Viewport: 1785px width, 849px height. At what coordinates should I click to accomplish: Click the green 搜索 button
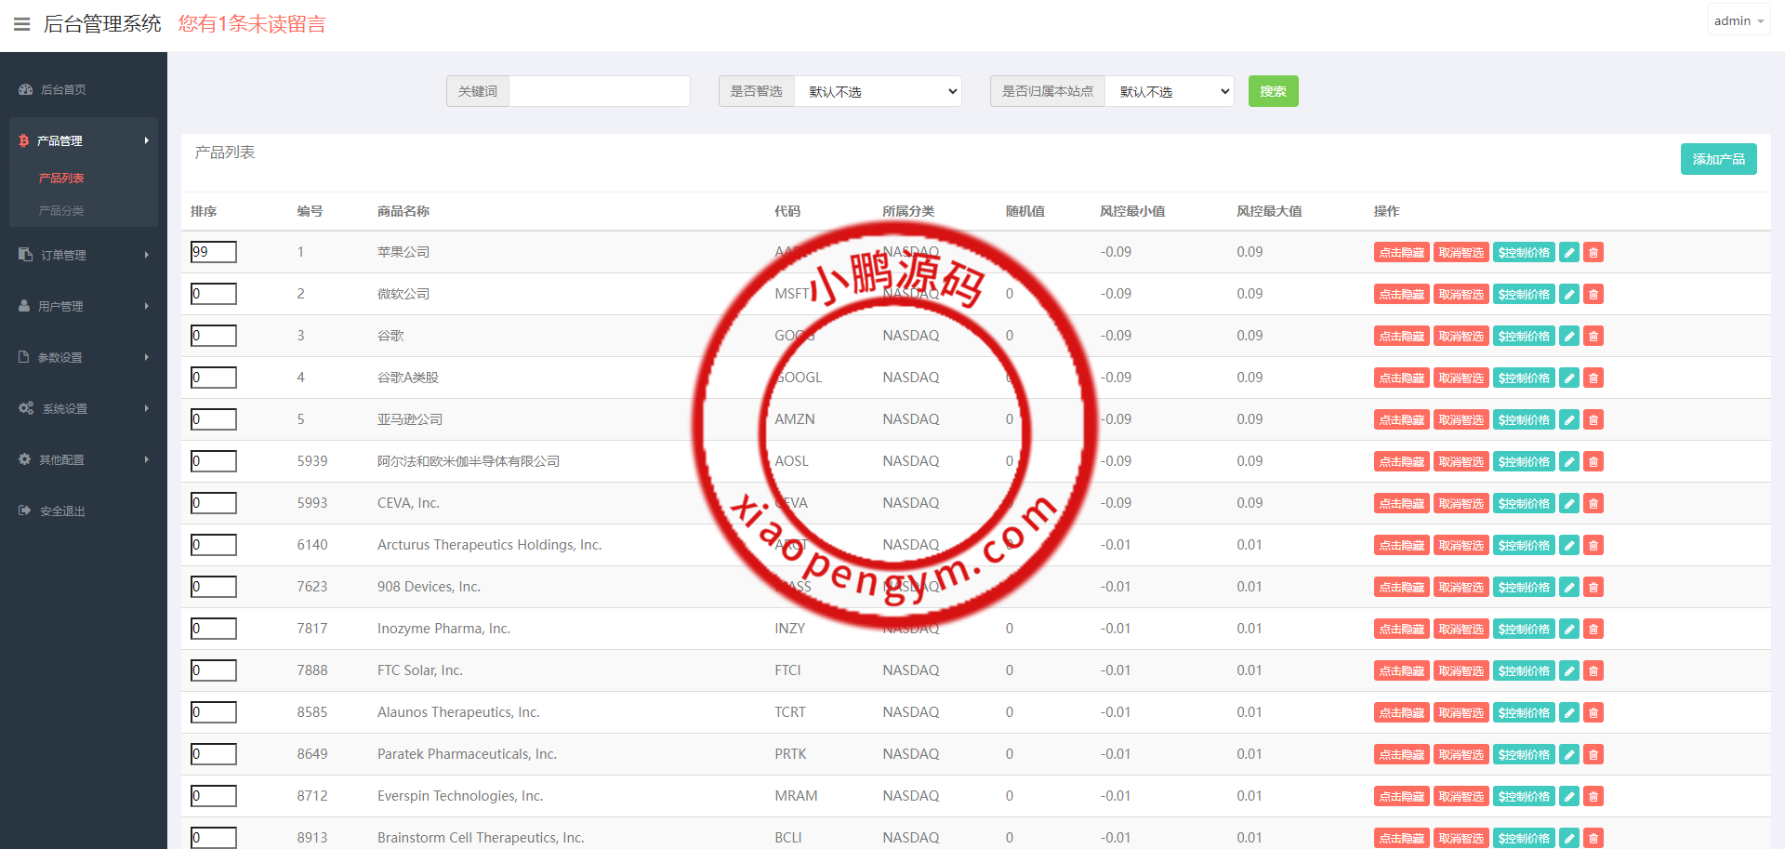pos(1273,91)
